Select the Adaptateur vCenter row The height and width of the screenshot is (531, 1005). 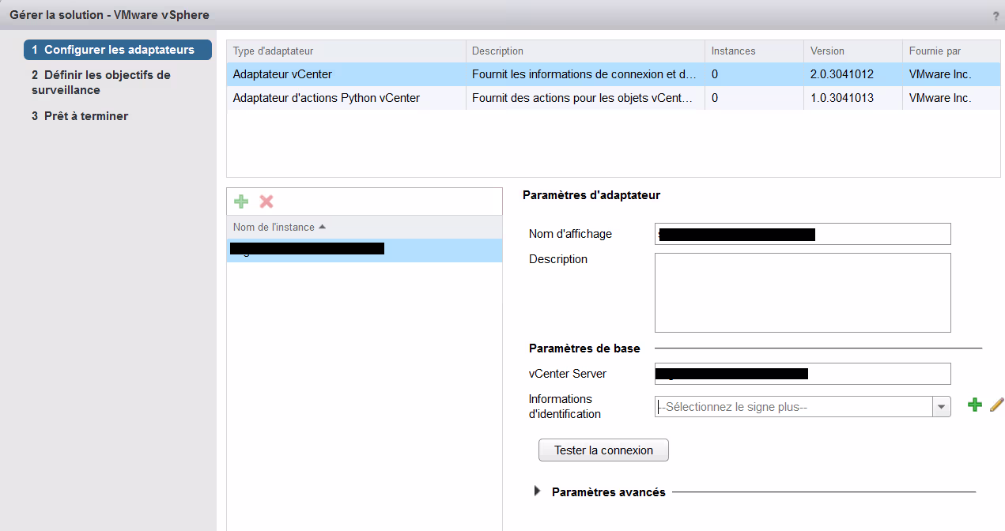coord(348,74)
